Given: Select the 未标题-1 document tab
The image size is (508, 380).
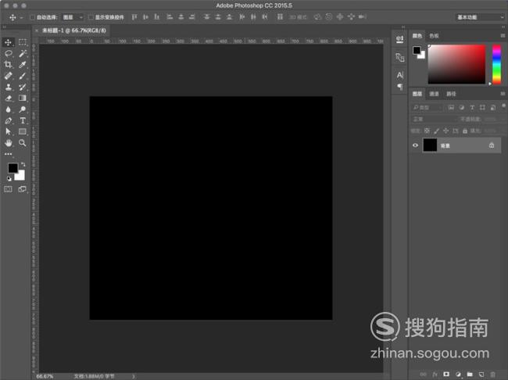Looking at the screenshot, I should tap(74, 30).
